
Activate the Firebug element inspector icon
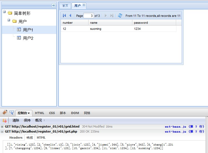click(12, 113)
